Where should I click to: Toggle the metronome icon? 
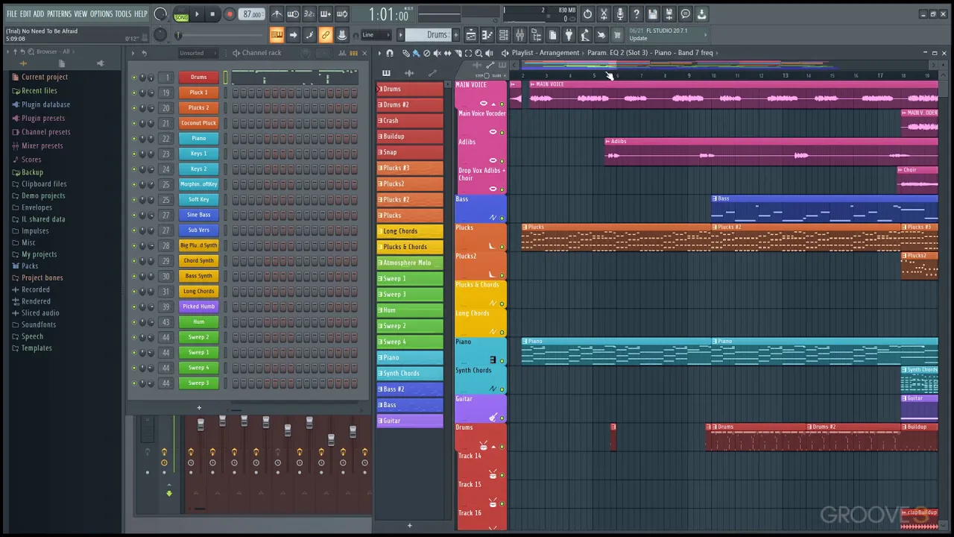coord(277,14)
